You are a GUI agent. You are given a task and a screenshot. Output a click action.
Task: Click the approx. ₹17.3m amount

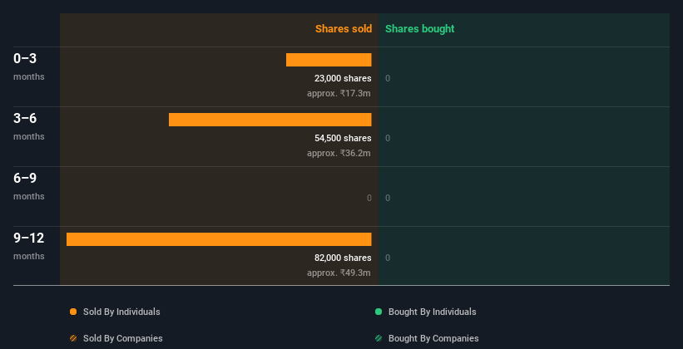tap(339, 93)
